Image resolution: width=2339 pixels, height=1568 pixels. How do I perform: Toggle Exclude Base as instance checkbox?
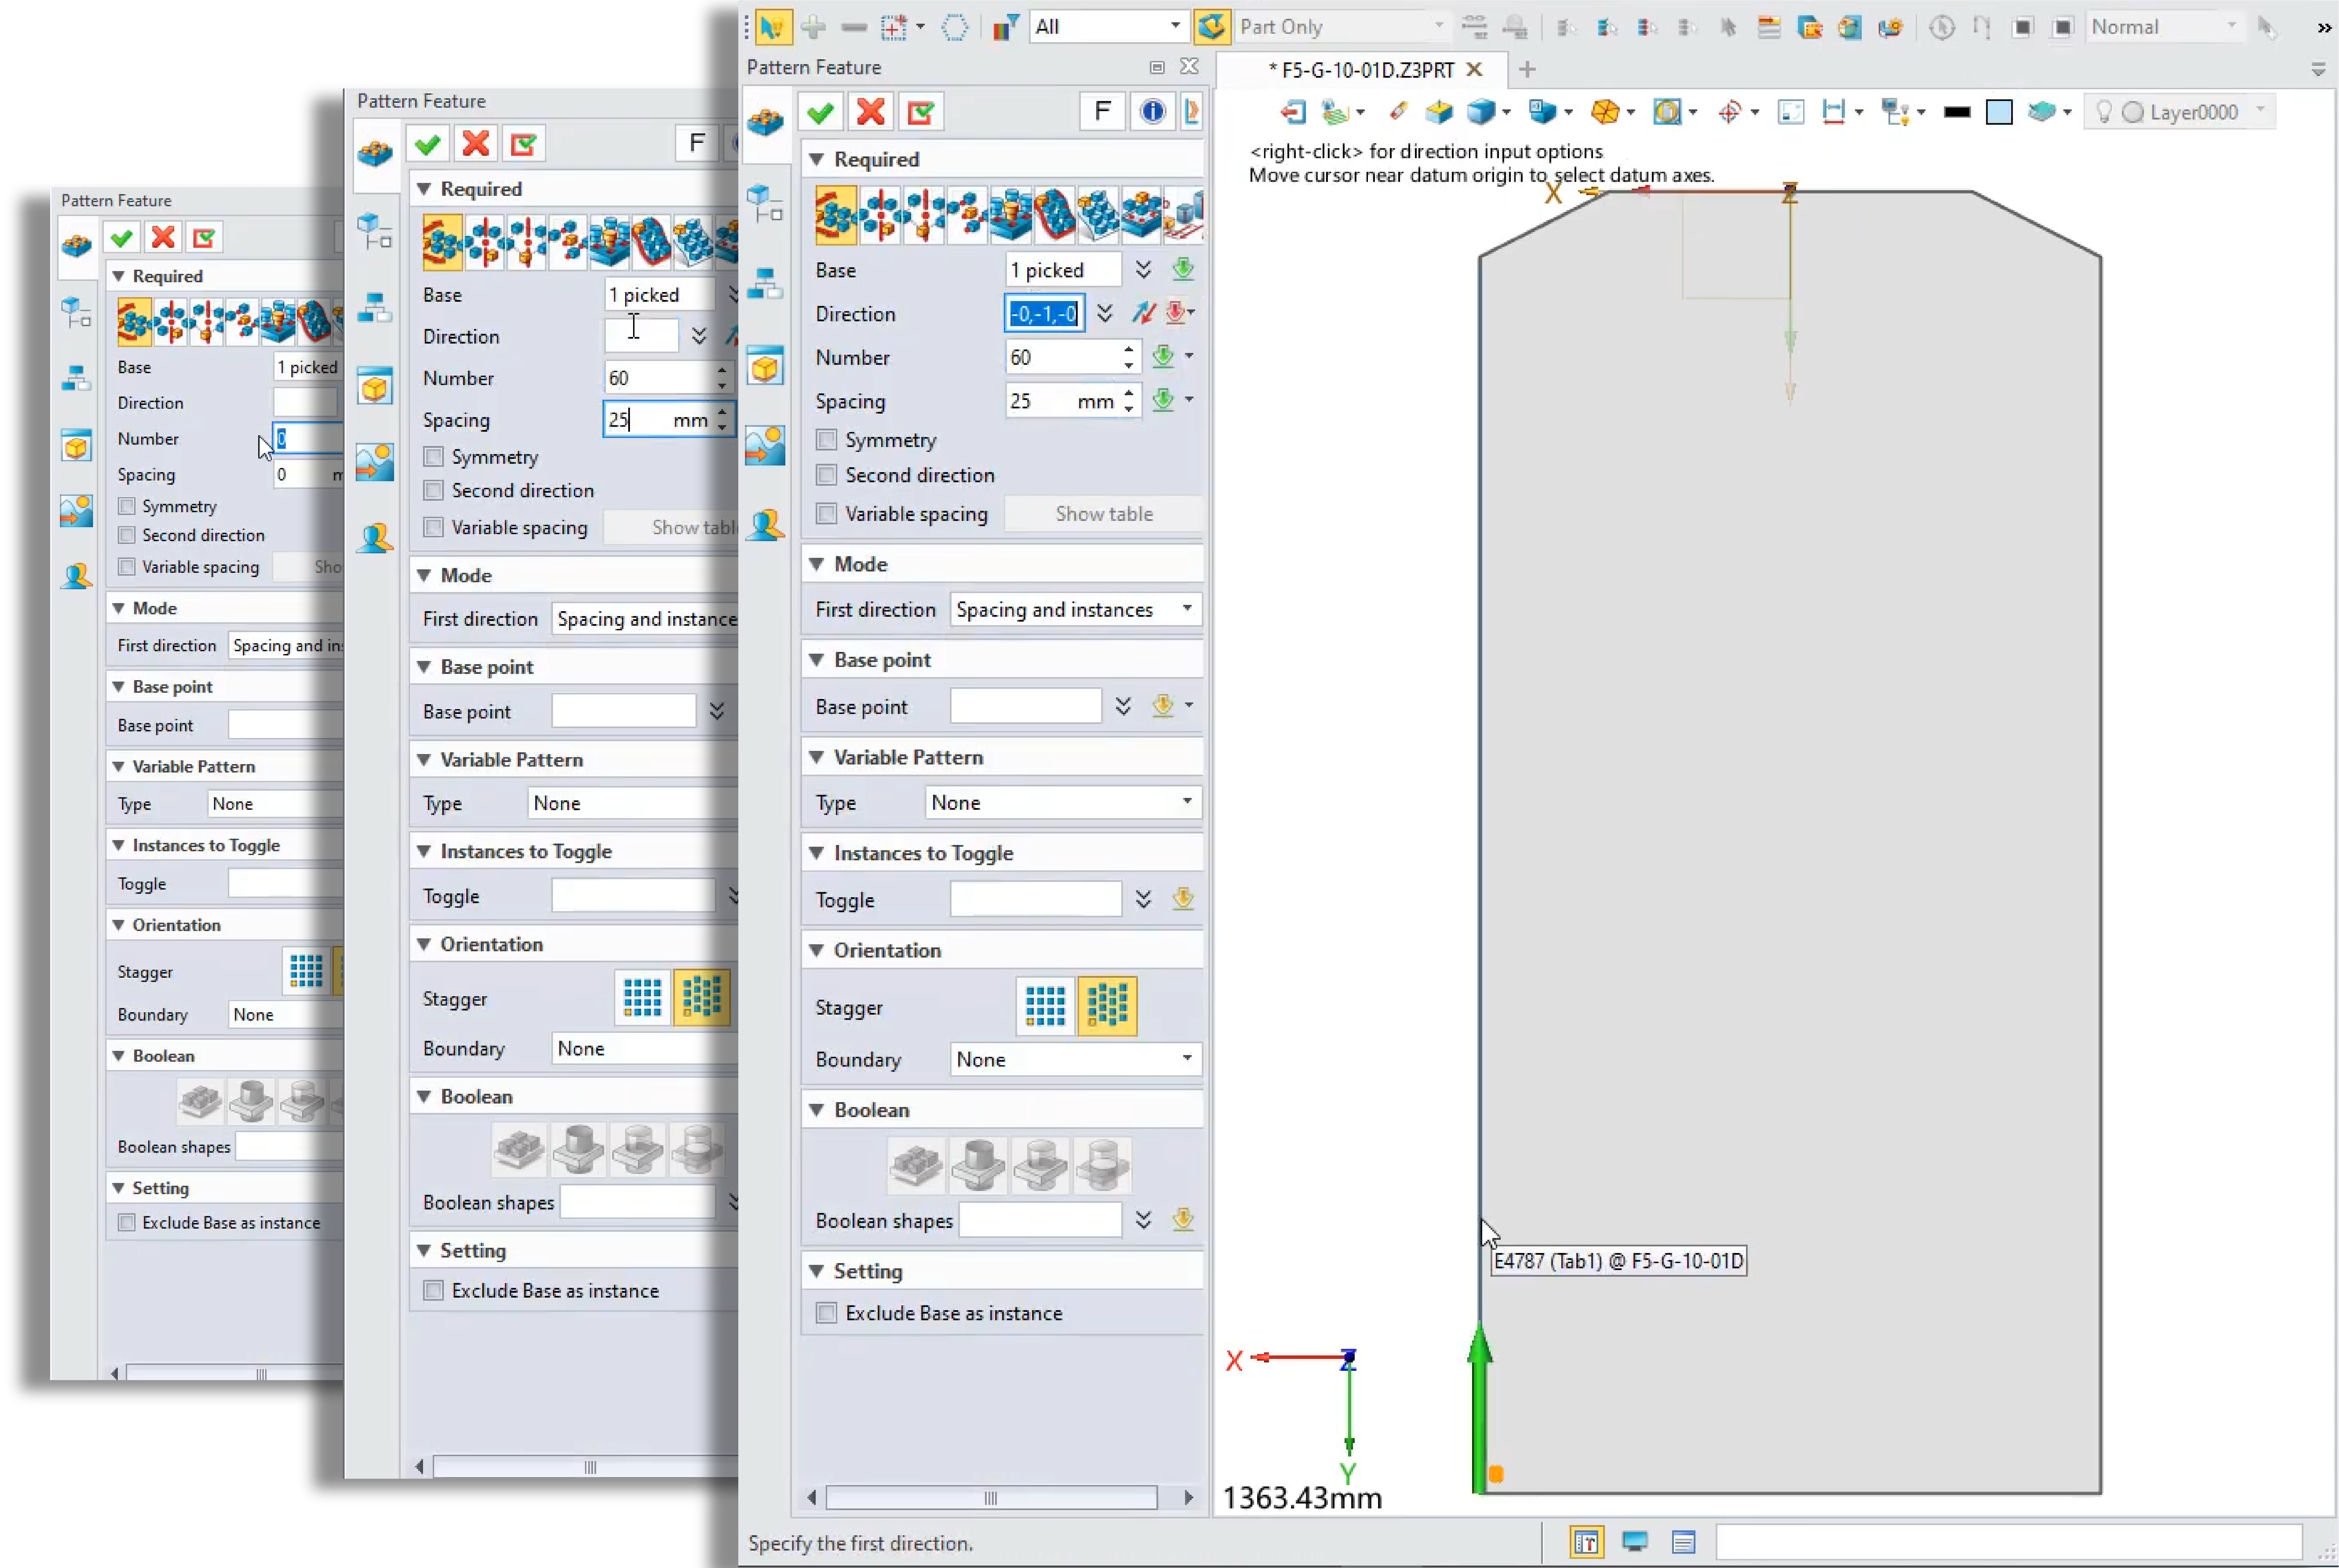pos(826,1313)
